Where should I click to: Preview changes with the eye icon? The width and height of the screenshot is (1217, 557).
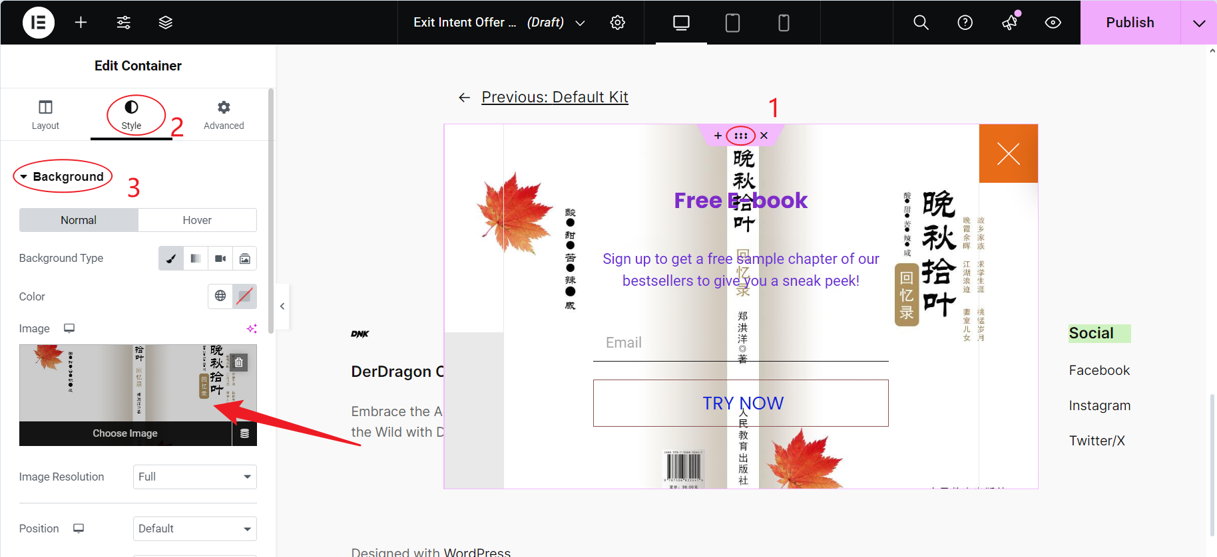(1053, 23)
